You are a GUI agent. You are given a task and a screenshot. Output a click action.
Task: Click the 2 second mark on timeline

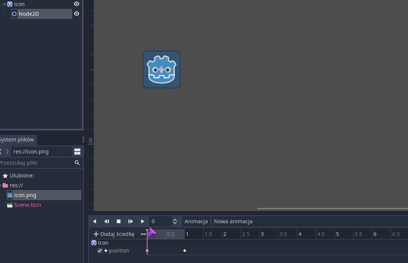[x=225, y=234]
